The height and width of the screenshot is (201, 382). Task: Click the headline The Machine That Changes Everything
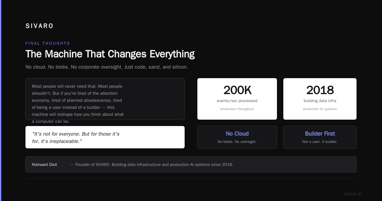(x=110, y=54)
